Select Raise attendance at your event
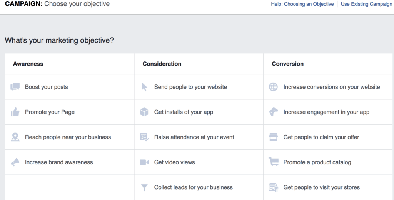 [x=199, y=137]
